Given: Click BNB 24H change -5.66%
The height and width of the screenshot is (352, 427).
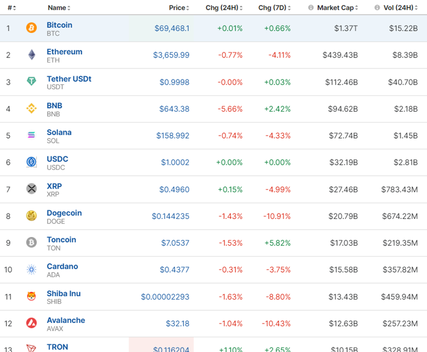Looking at the screenshot, I should coord(230,109).
